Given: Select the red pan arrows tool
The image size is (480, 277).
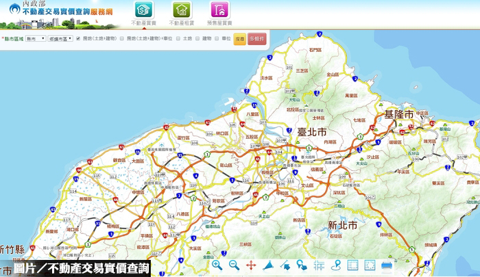Looking at the screenshot, I should coord(251,265).
